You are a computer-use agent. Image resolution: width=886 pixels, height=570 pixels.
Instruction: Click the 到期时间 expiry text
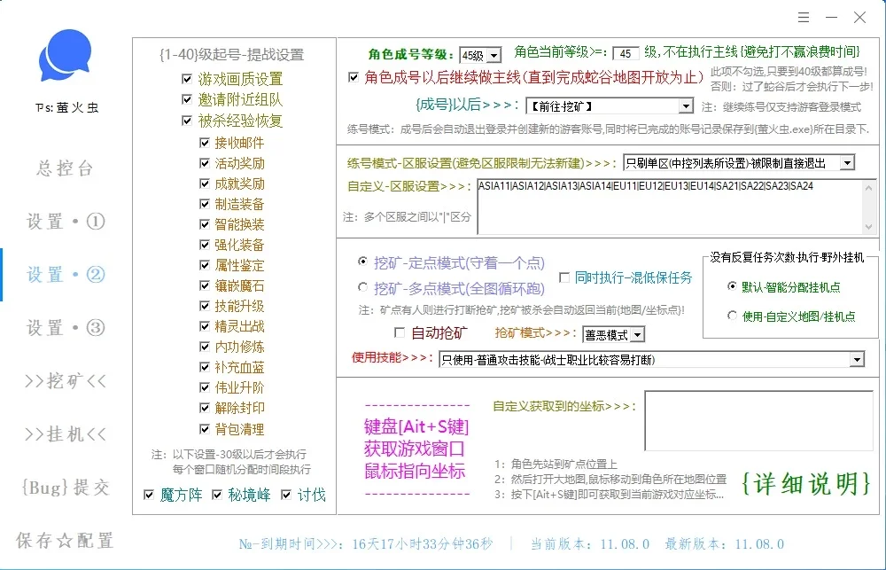[366, 544]
